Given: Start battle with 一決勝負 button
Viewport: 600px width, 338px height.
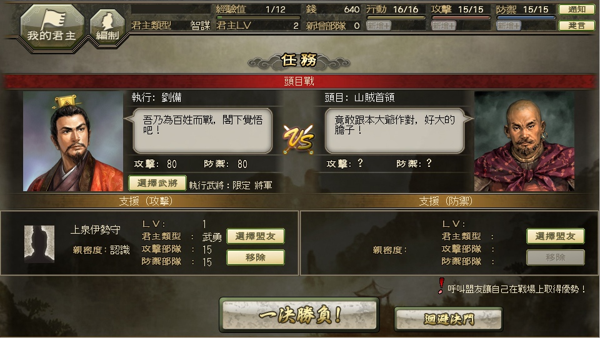Looking at the screenshot, I should 299,315.
